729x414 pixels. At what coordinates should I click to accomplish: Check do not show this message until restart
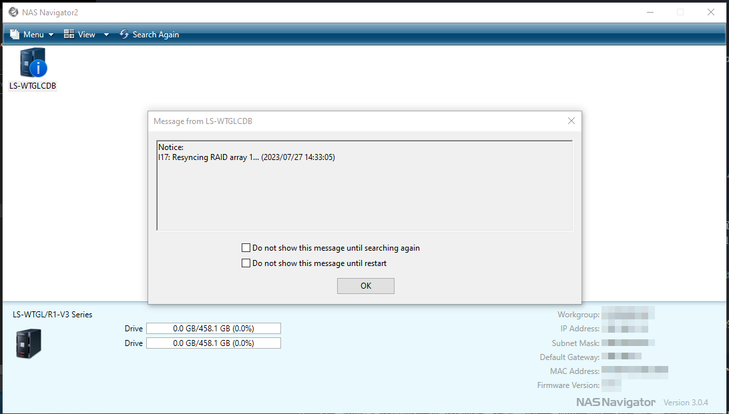tap(246, 263)
